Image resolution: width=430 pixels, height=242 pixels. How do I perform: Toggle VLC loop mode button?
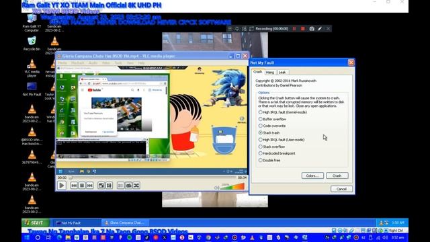click(128, 186)
